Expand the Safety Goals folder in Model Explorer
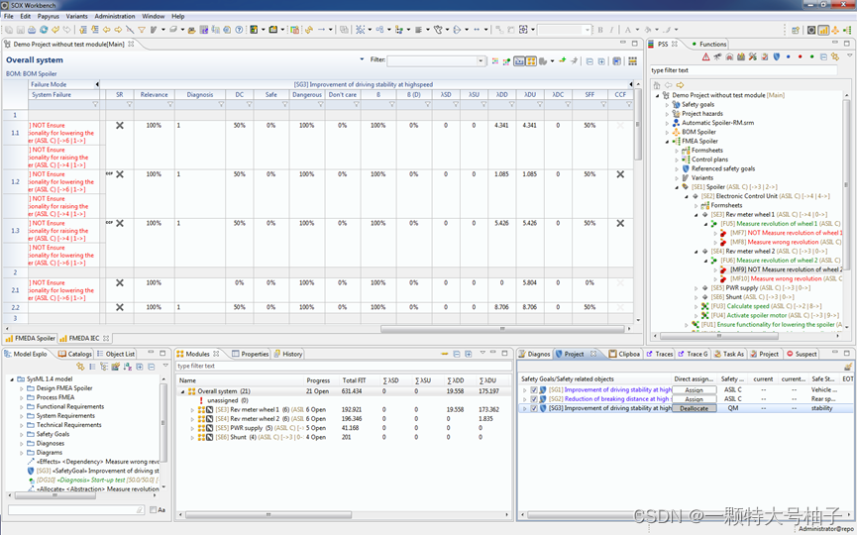This screenshot has height=535, width=857. [22, 434]
